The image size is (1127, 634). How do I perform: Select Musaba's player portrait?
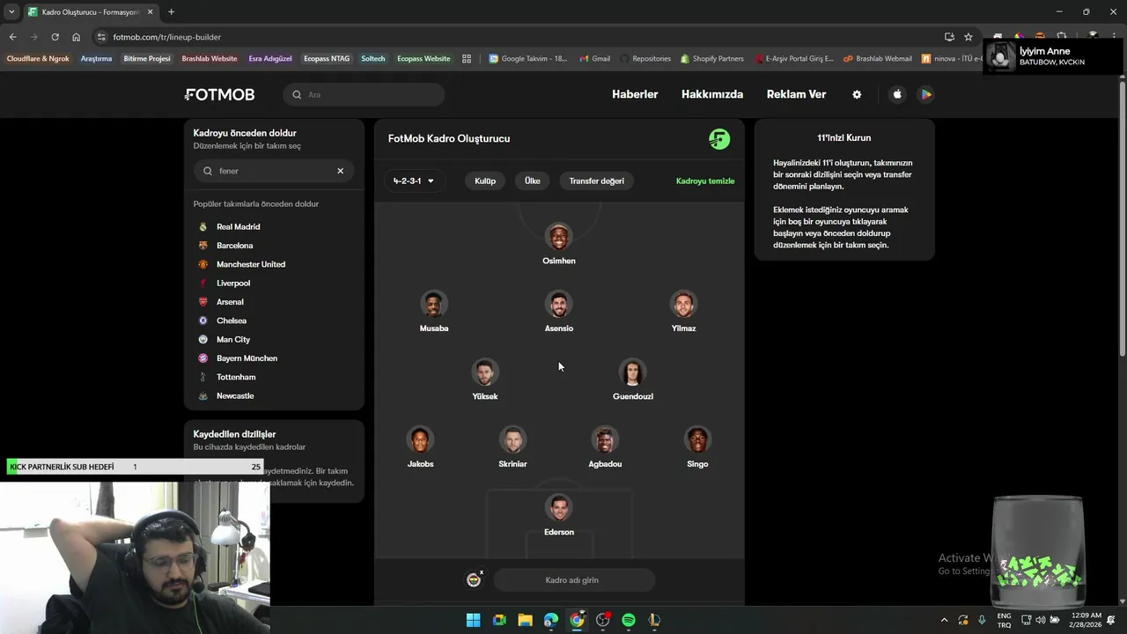pos(434,305)
